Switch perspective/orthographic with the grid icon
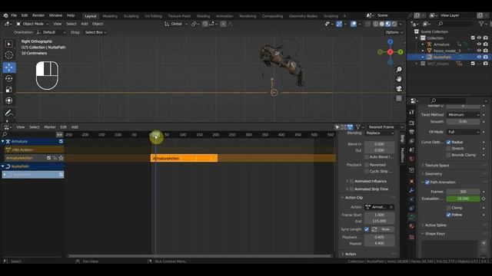492x276 pixels. coord(399,98)
